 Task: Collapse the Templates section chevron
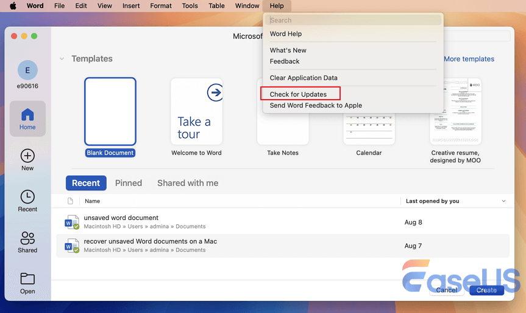(62, 59)
